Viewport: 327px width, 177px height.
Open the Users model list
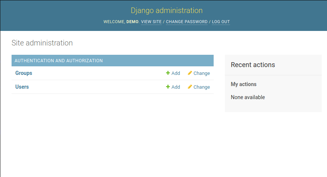22,87
